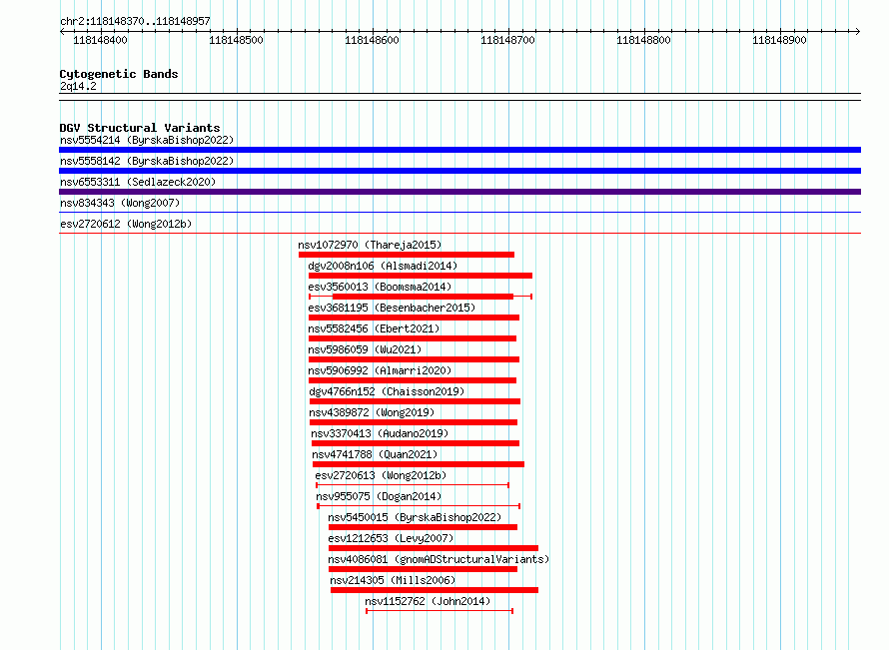Open the esv3560013 (Boomsma2014) label

380,287
